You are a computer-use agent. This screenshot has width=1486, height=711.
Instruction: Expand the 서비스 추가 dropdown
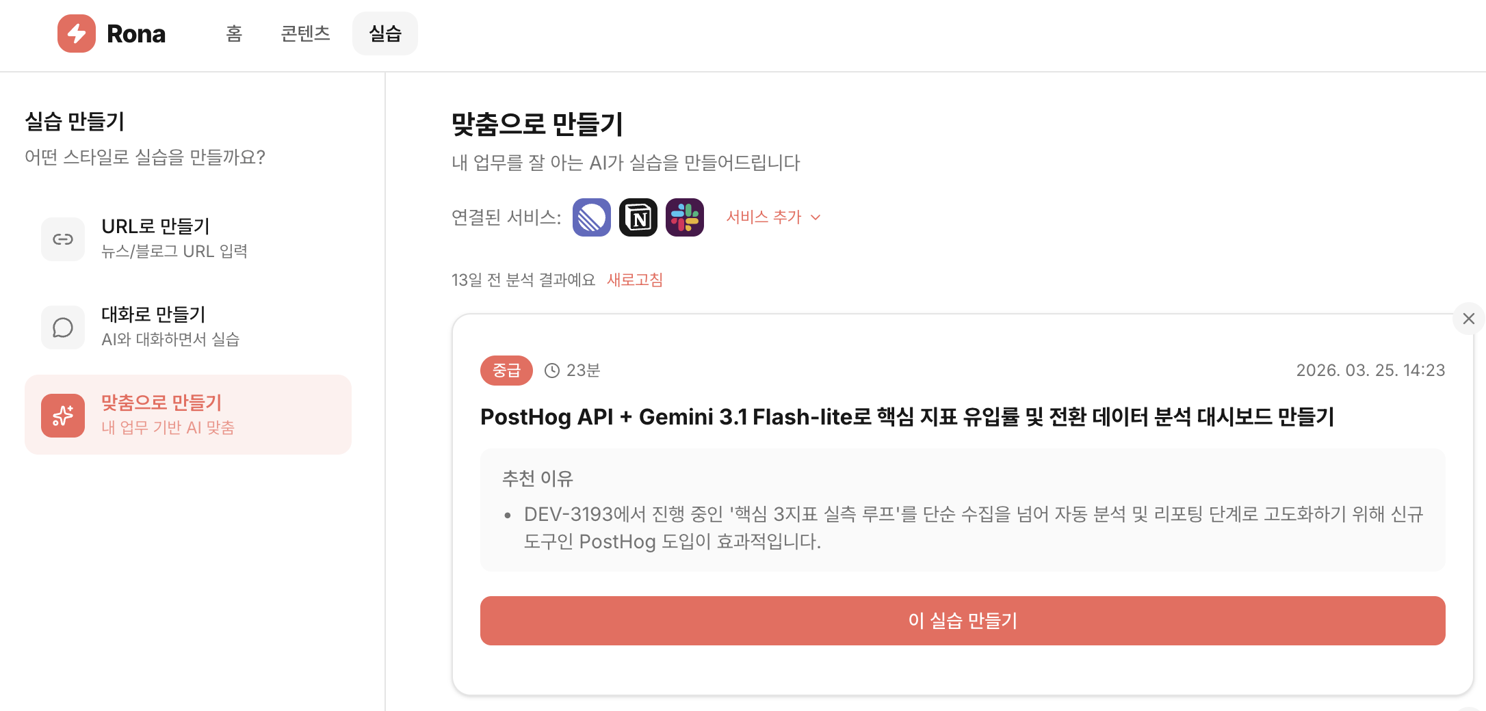pos(764,217)
